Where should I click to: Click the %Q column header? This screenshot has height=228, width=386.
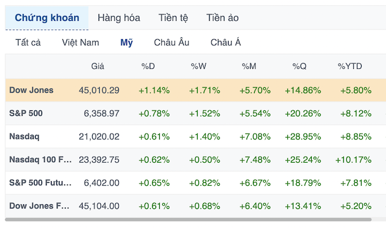[x=299, y=66]
